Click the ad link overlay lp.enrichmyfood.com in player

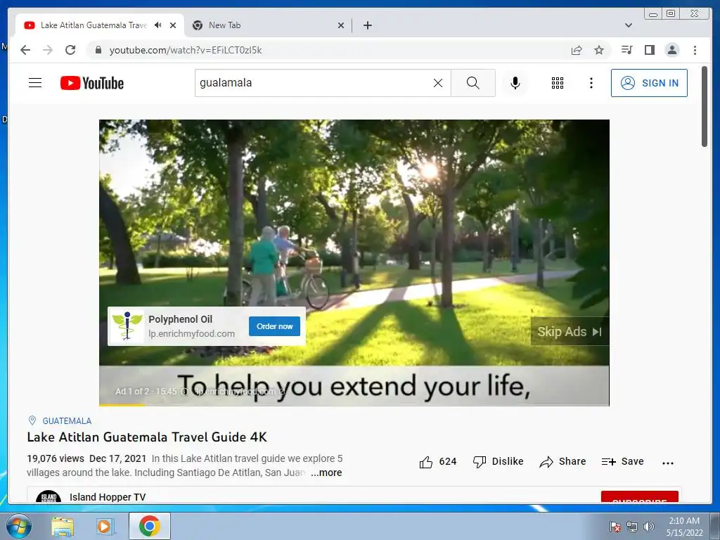tap(239, 392)
